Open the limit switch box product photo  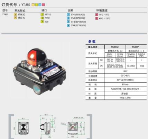pyautogui.click(x=39, y=72)
